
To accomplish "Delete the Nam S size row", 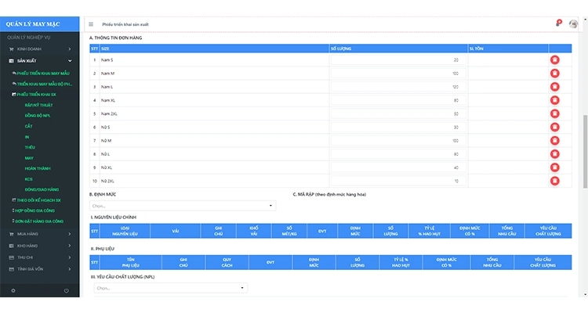I will 554,60.
